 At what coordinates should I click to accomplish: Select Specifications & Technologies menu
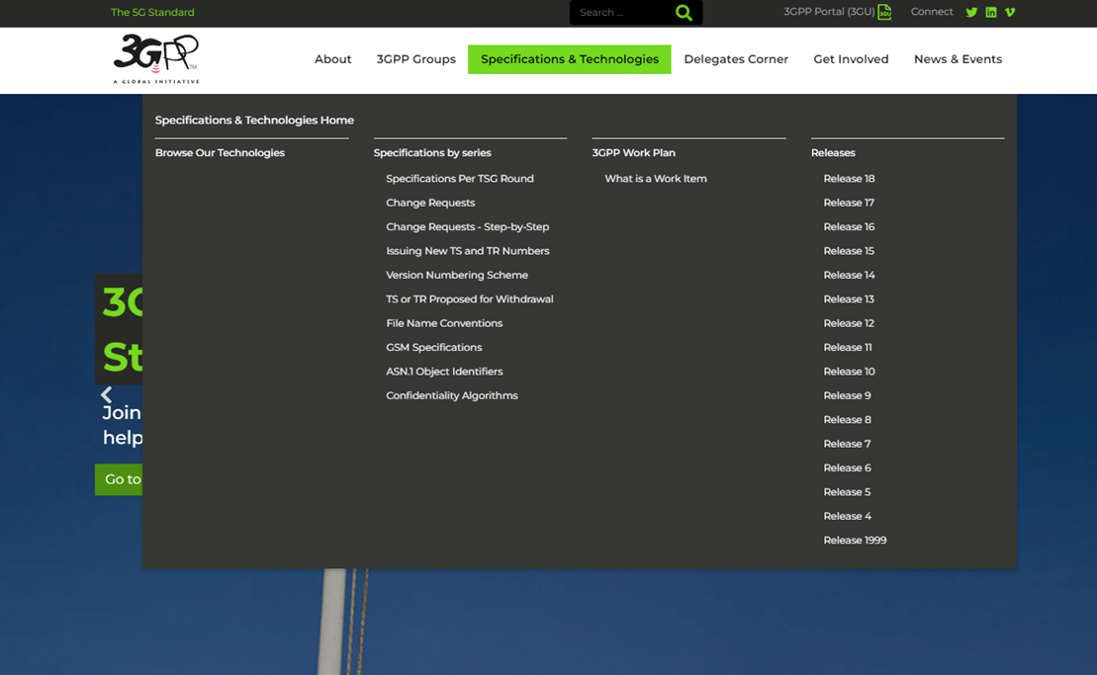(x=570, y=59)
